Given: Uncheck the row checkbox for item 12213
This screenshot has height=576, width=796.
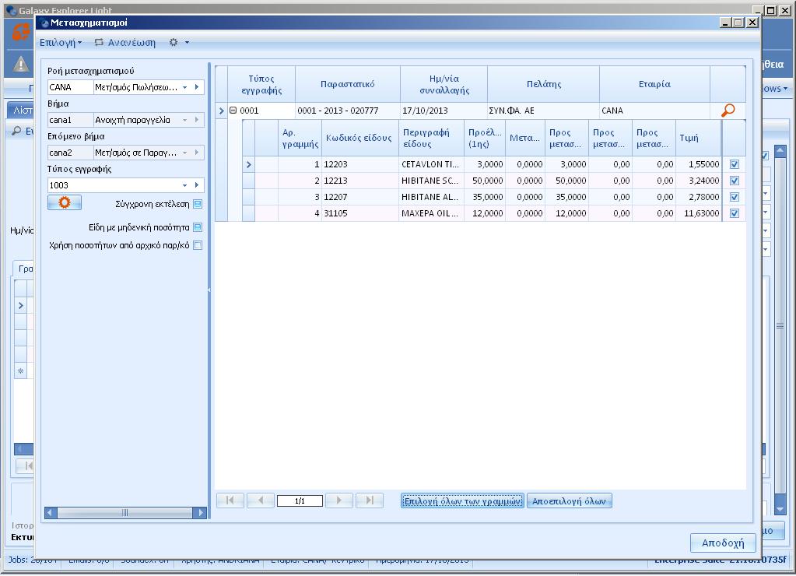Looking at the screenshot, I should click(734, 181).
